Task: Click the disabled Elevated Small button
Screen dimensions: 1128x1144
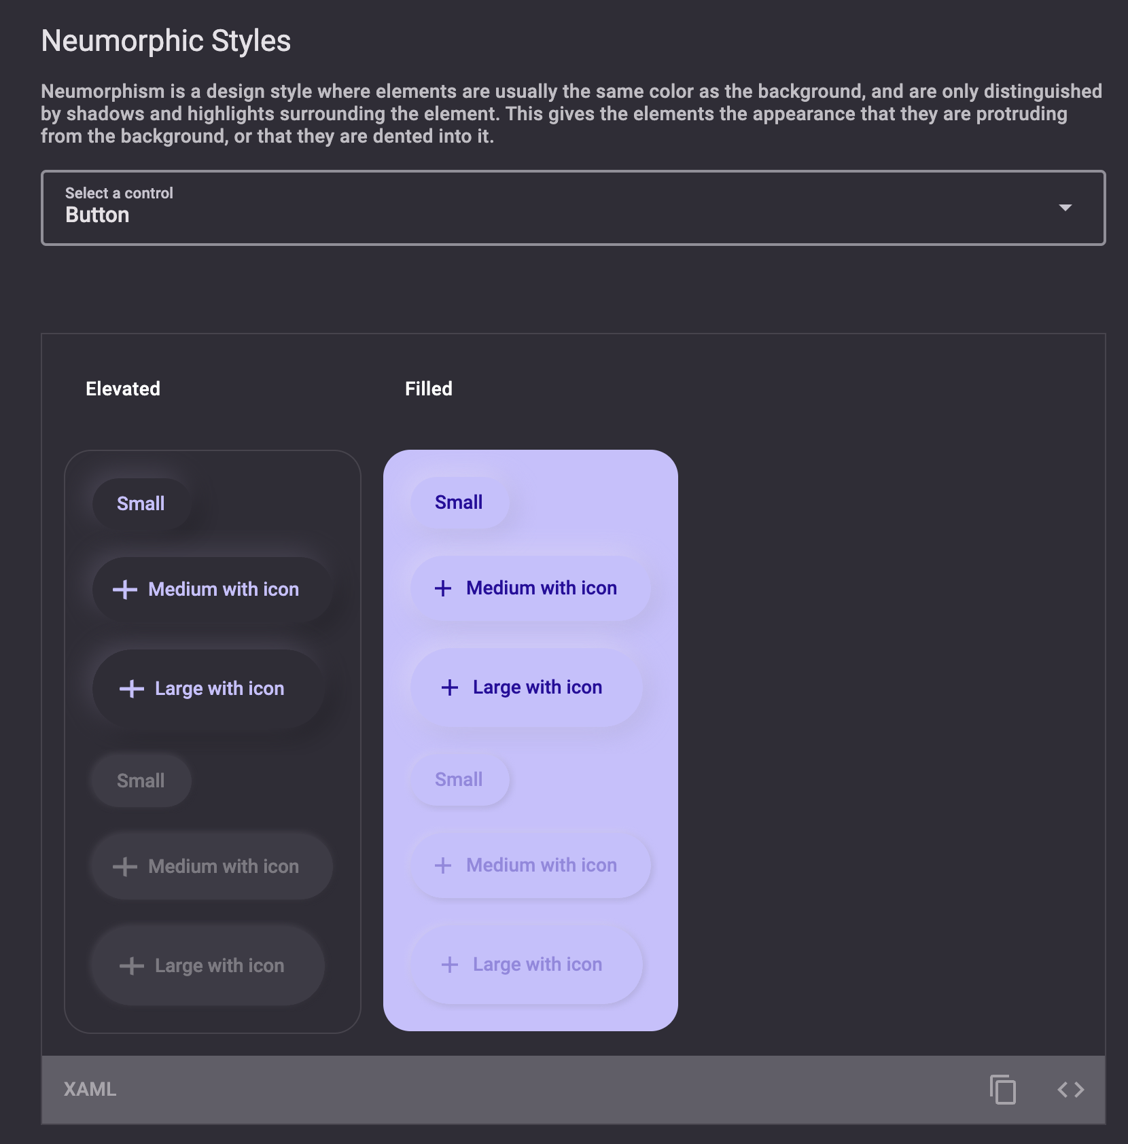Action: pyautogui.click(x=141, y=781)
